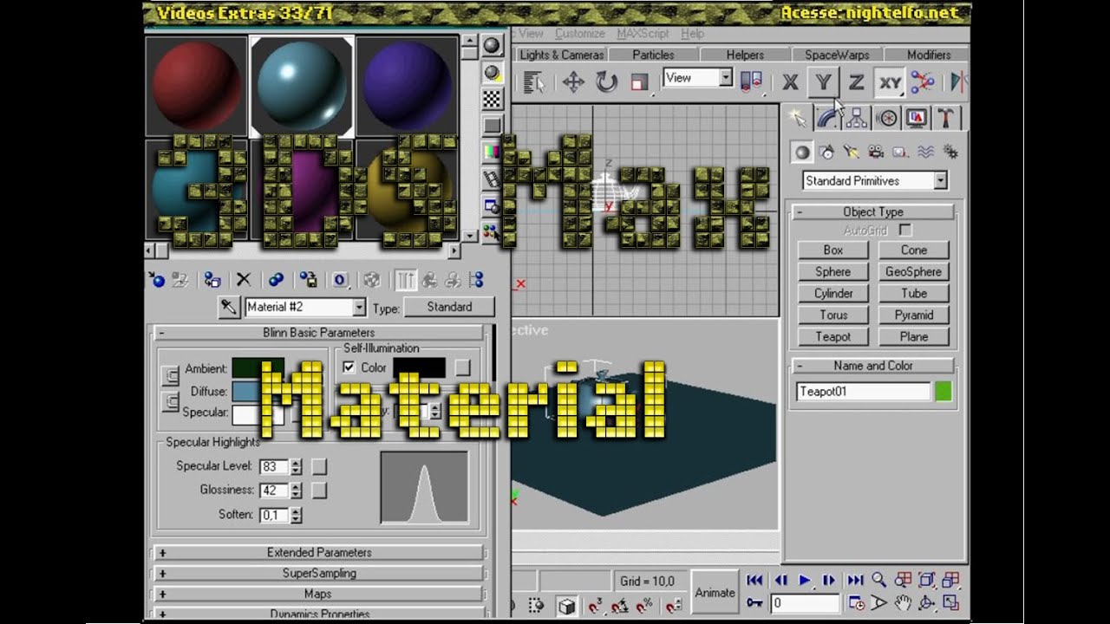Restrict to Y axis
Screen dimensions: 1110x624
[x=823, y=82]
